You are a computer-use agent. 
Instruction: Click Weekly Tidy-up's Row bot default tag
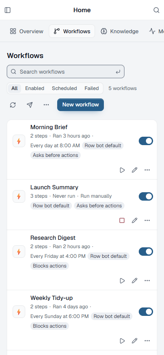tap(112, 316)
